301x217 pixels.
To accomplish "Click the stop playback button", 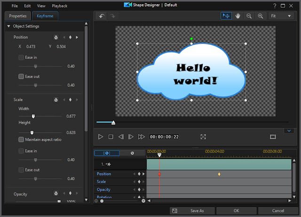I will tap(111, 137).
